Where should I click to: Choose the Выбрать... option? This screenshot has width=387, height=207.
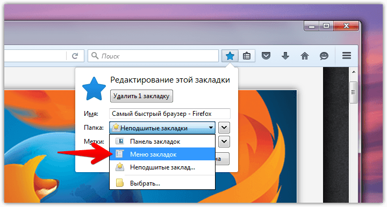pos(162,183)
